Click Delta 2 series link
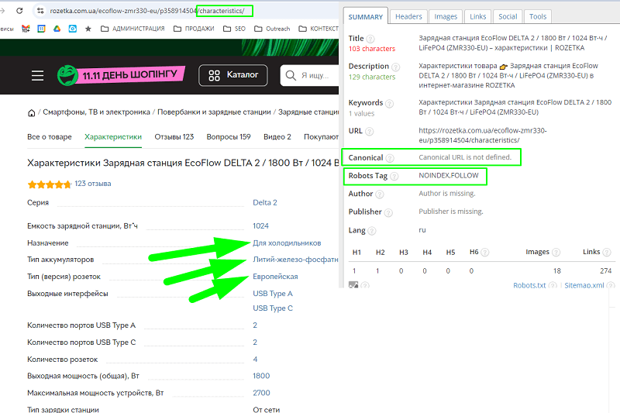The width and height of the screenshot is (620, 413). [x=265, y=202]
